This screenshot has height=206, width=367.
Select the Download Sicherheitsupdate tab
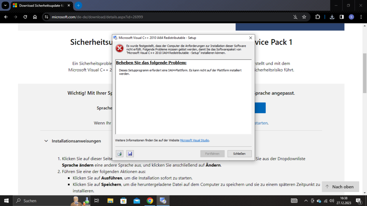(x=41, y=5)
